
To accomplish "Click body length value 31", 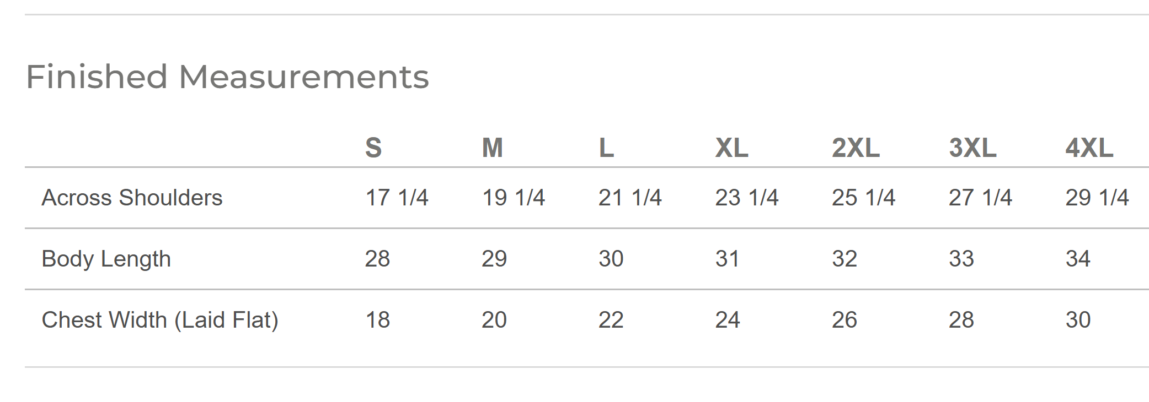I will 728,259.
